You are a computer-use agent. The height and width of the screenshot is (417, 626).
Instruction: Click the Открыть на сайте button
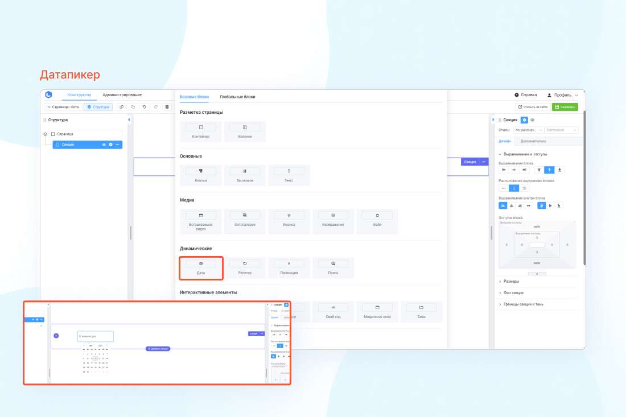coord(533,107)
